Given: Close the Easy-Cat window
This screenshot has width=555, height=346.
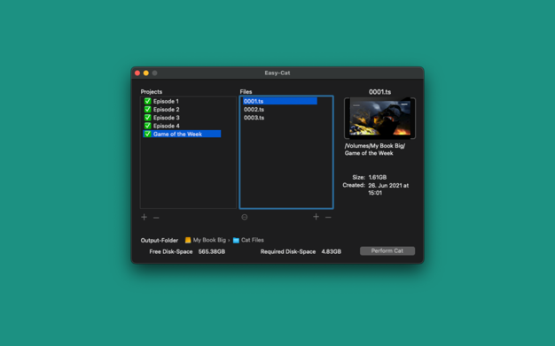Looking at the screenshot, I should coord(137,73).
